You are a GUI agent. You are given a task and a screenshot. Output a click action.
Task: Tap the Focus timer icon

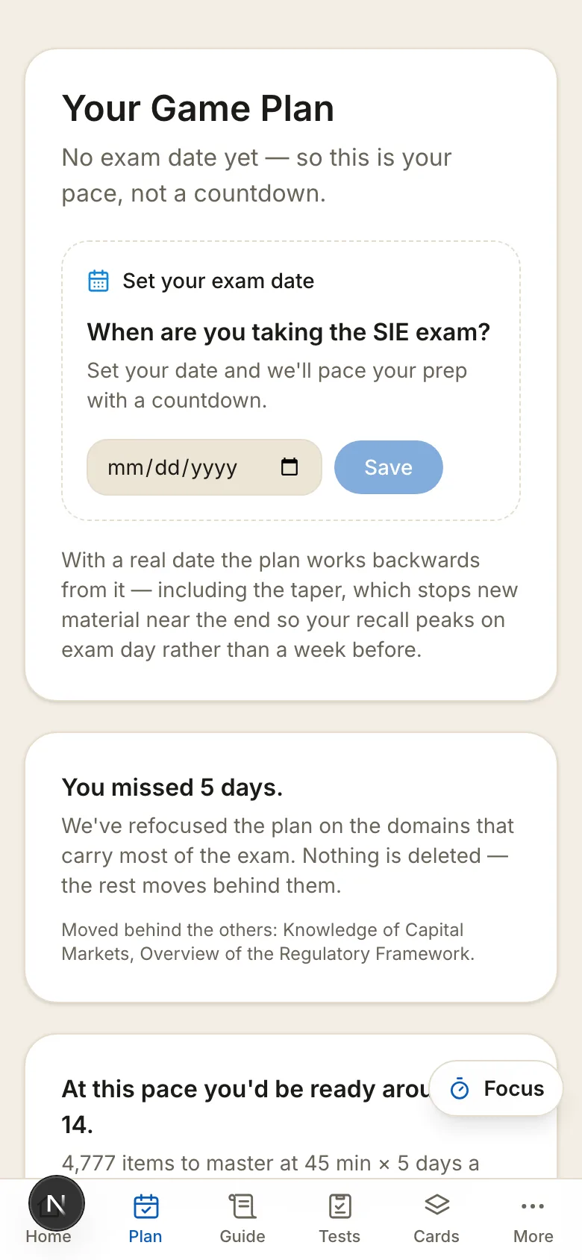(x=460, y=1089)
